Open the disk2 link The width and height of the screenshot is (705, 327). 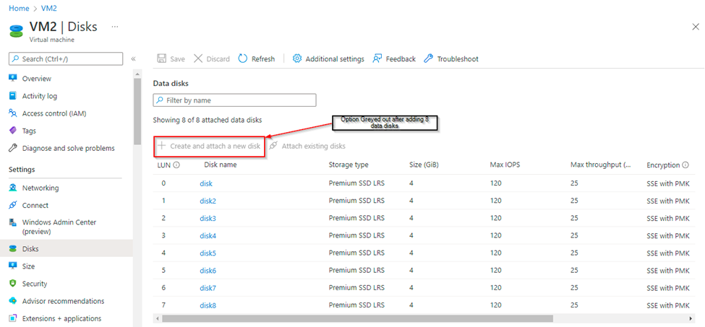(208, 201)
